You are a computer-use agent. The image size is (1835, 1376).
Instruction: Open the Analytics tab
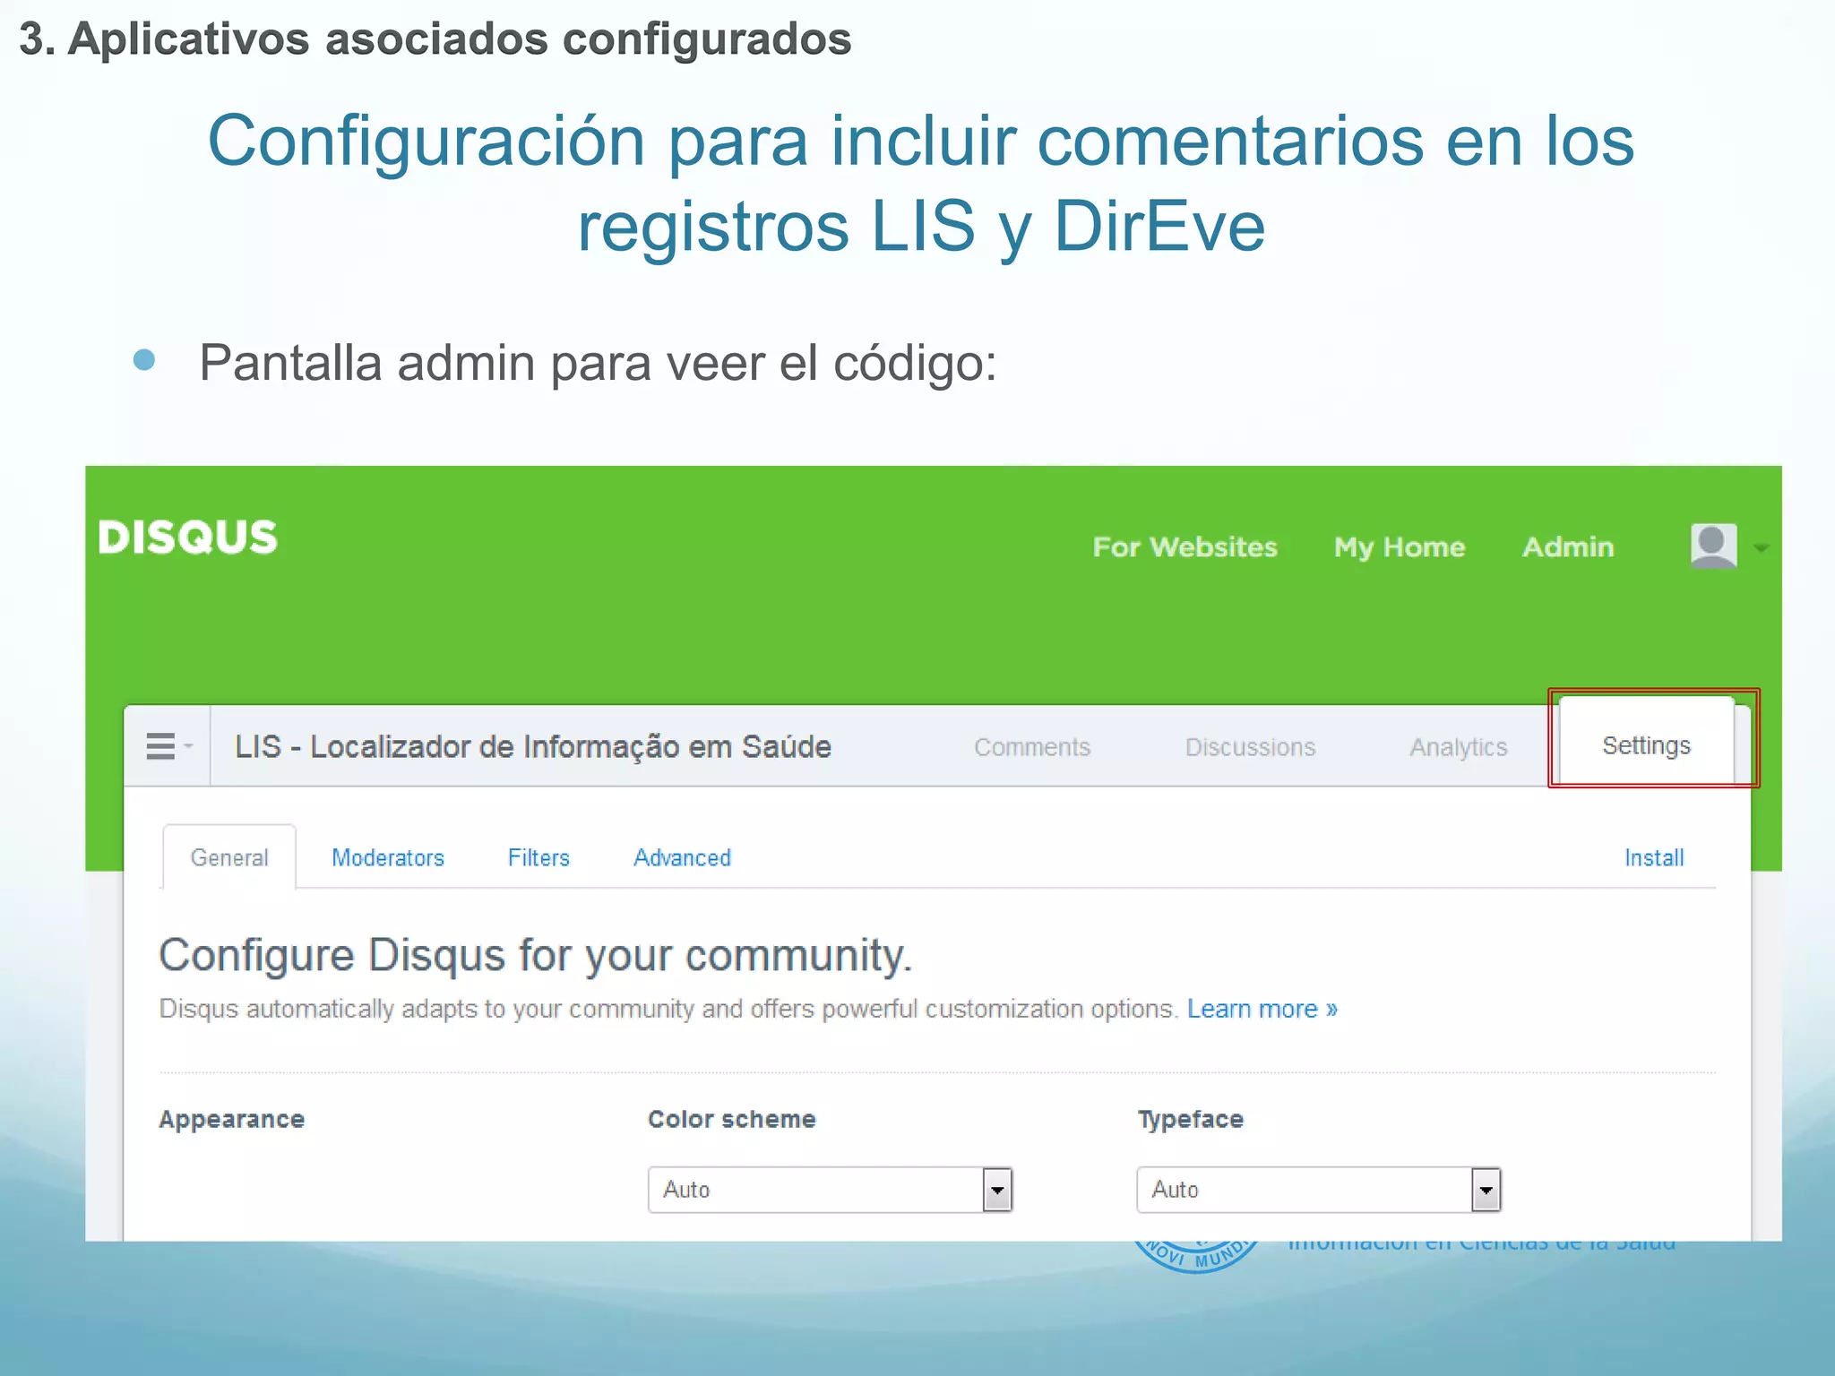click(x=1459, y=747)
